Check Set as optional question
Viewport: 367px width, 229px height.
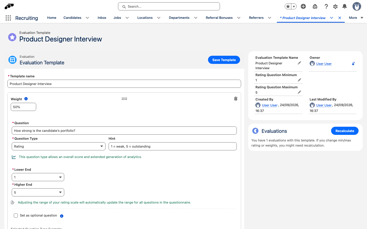(x=16, y=216)
